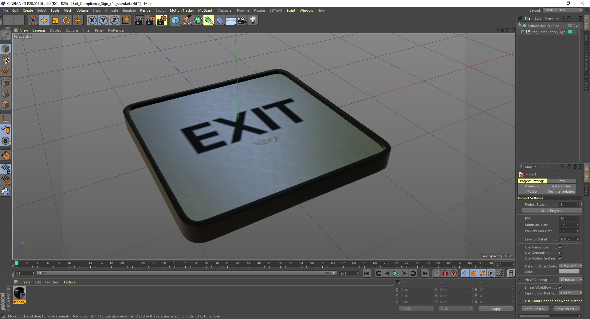Select the Live Selection tool

pos(33,21)
